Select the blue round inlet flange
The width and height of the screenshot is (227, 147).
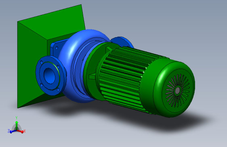[51, 76]
